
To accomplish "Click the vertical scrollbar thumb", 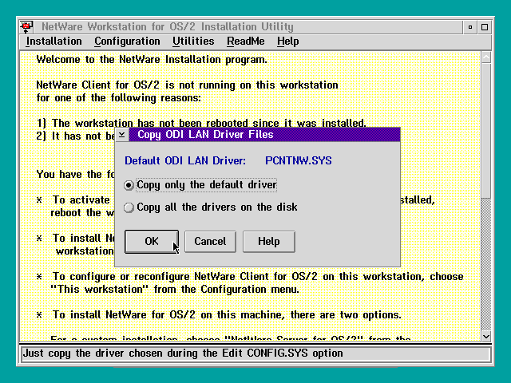I will coord(486,130).
